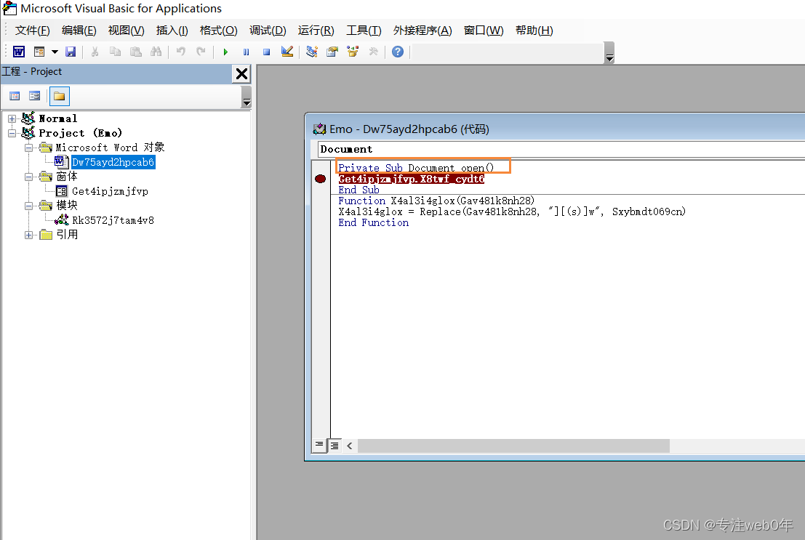Expand the 引用 folder
The image size is (805, 540).
pyautogui.click(x=29, y=235)
